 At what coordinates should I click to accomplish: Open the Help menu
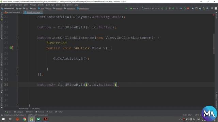(x=76, y=5)
